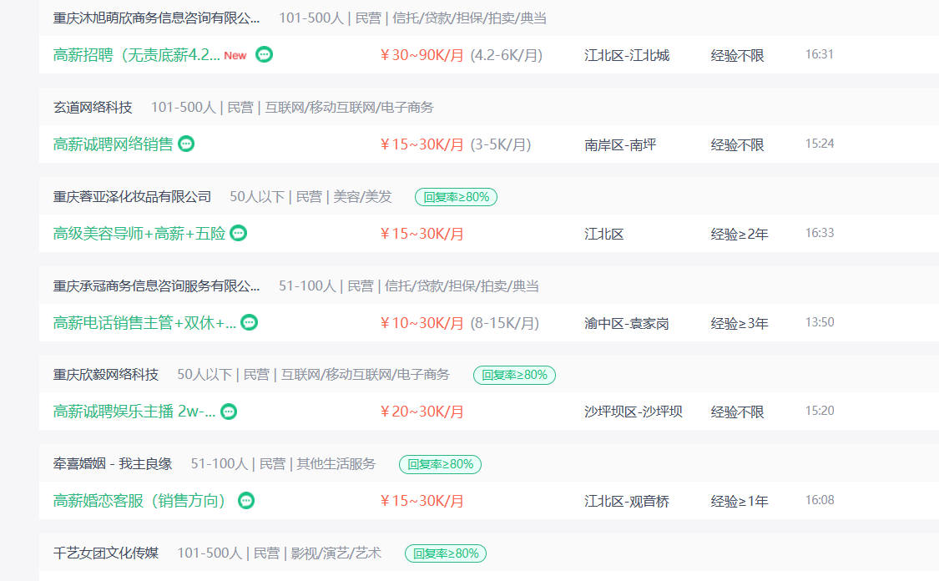Screen dimensions: 939x581
Task: Click chat icon beside 高薪招聘 job listing
Action: click(x=264, y=55)
